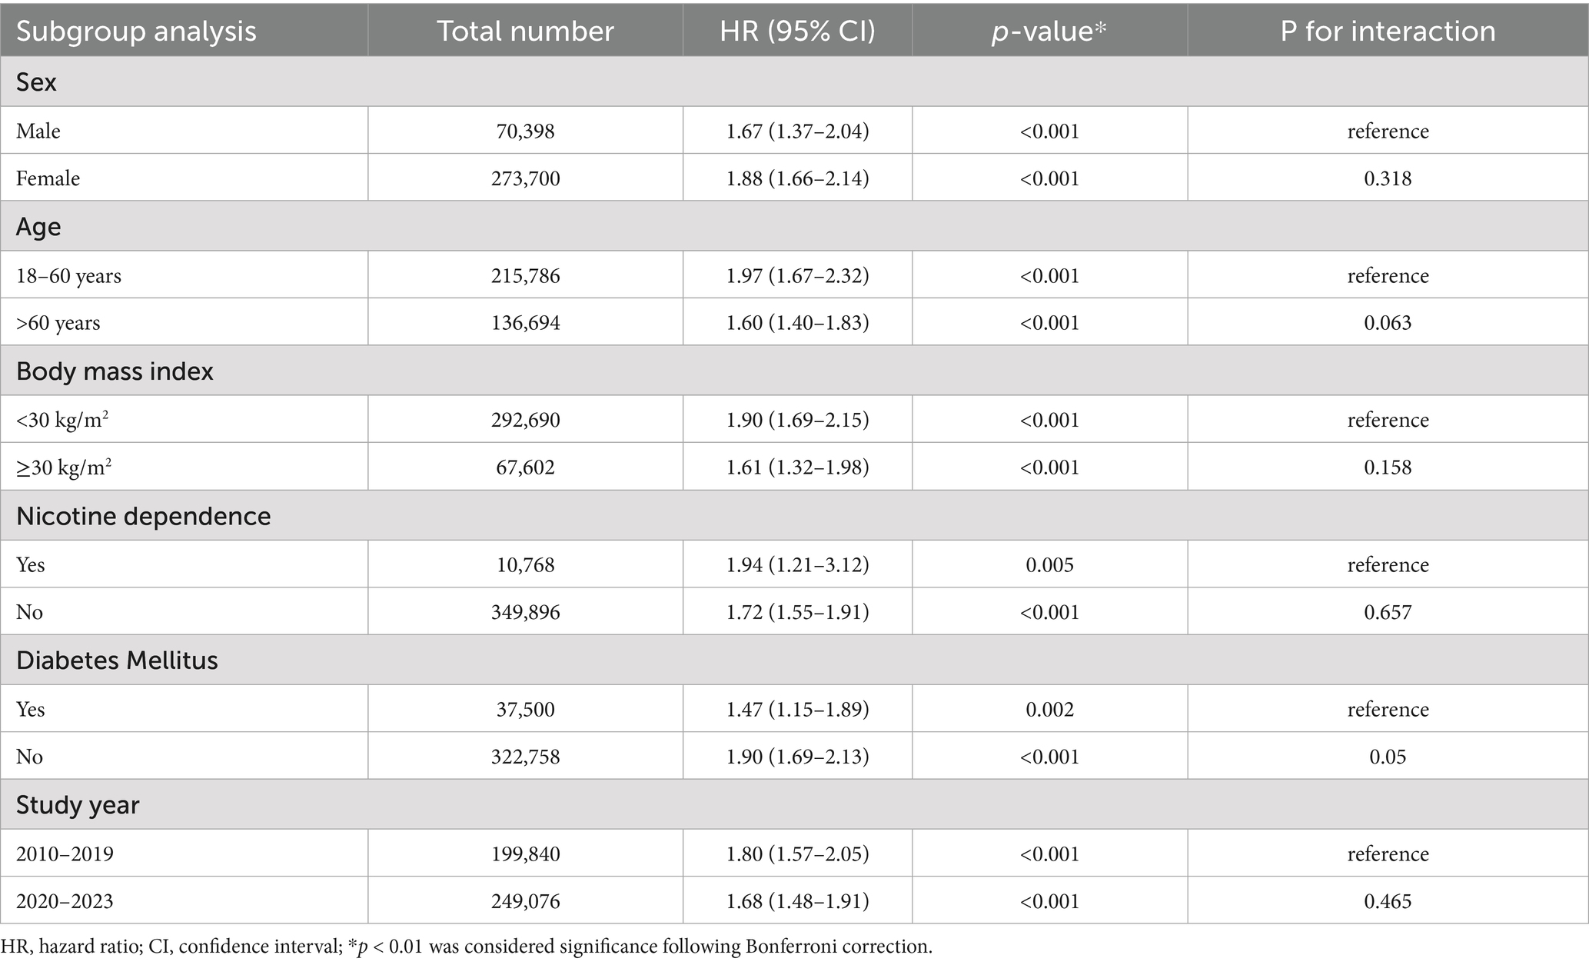Click the Sex section row
The width and height of the screenshot is (1589, 965).
(x=36, y=82)
